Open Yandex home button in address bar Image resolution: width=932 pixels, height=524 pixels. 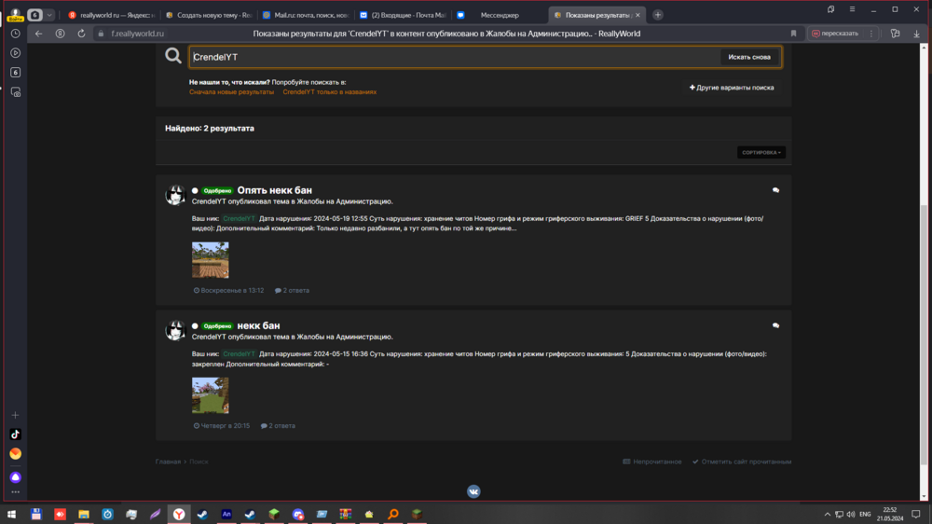[60, 34]
